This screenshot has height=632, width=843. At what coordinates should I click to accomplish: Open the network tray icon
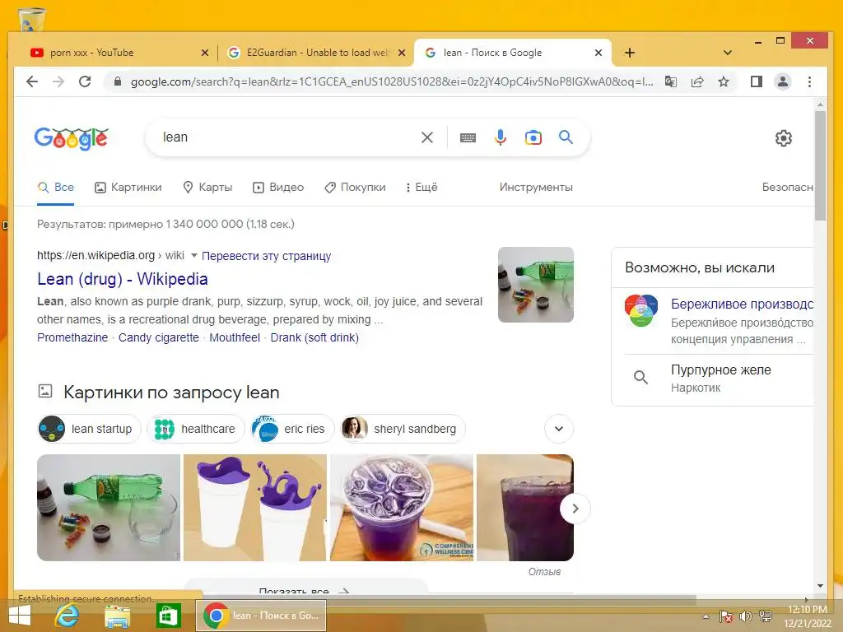tap(766, 616)
